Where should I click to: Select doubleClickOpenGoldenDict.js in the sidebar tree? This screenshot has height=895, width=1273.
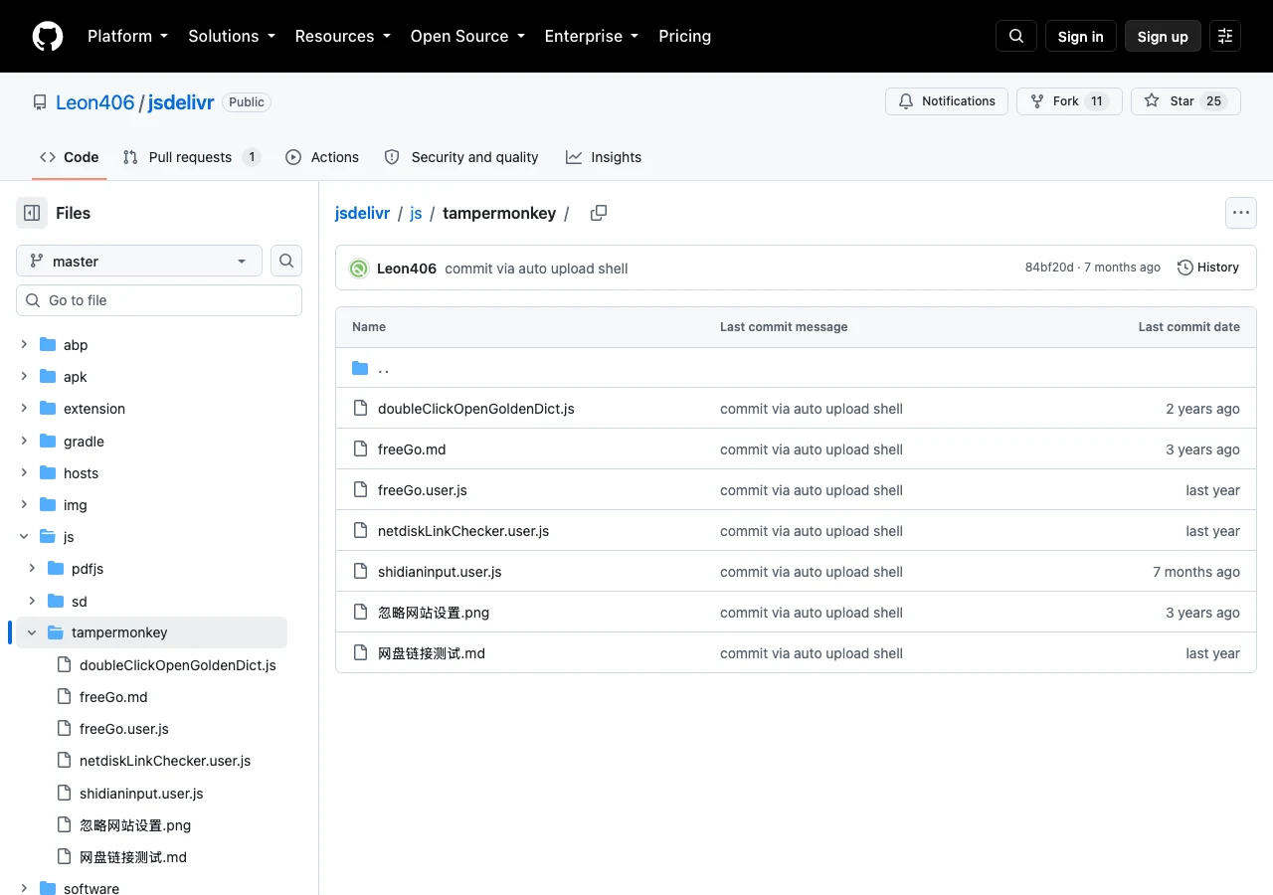[178, 665]
